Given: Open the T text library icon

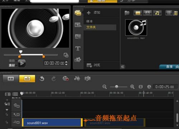Looking at the screenshot, I should click(x=78, y=48).
